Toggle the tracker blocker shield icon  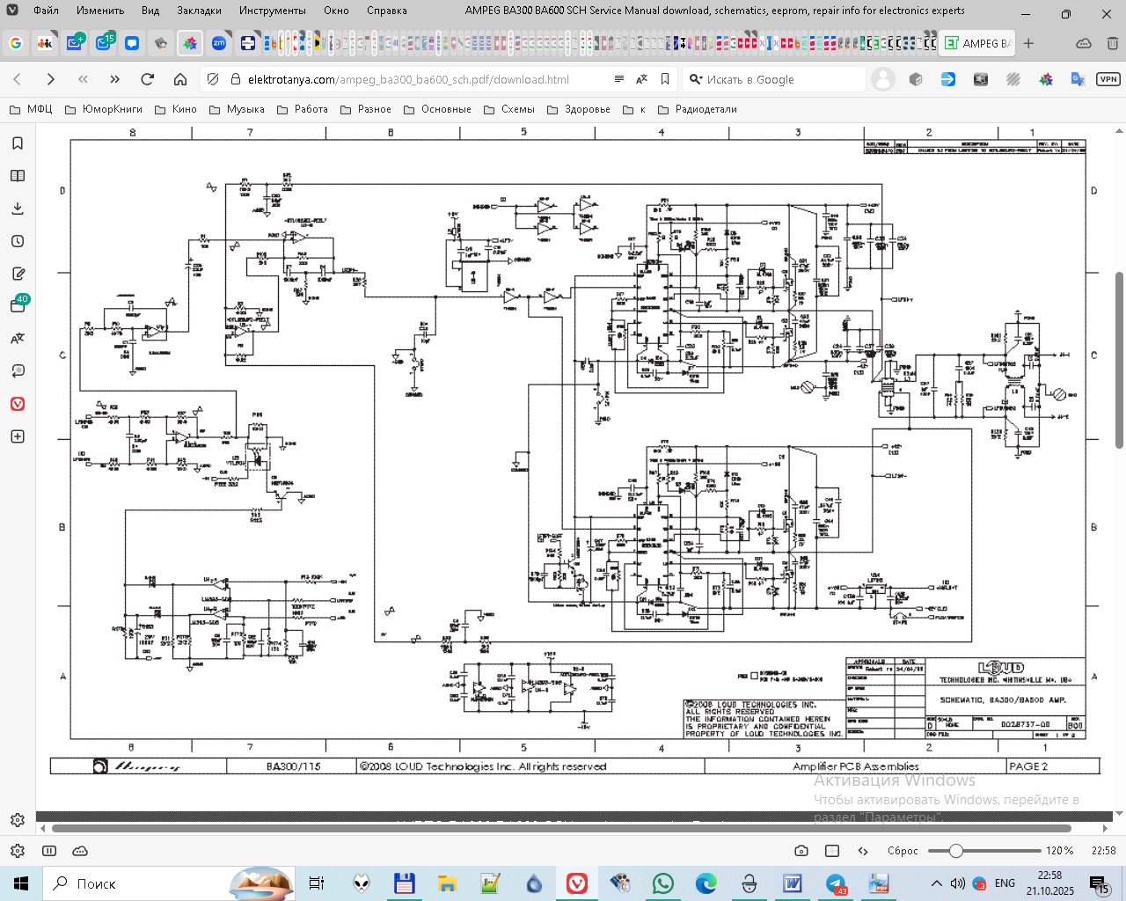click(213, 79)
